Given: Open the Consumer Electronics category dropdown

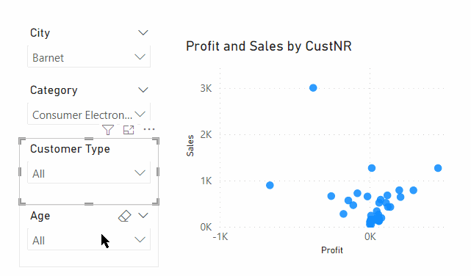Looking at the screenshot, I should click(89, 114).
